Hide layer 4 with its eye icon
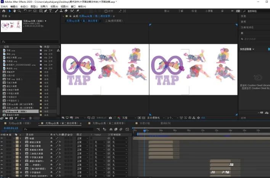270x178 pixels. point(2,149)
